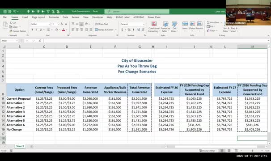
Task: Open the Name Box dropdown arrow
Action: click(x=17, y=41)
